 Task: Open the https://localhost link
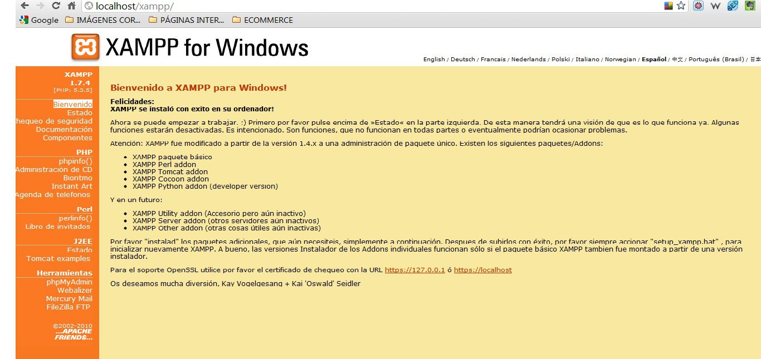[483, 270]
